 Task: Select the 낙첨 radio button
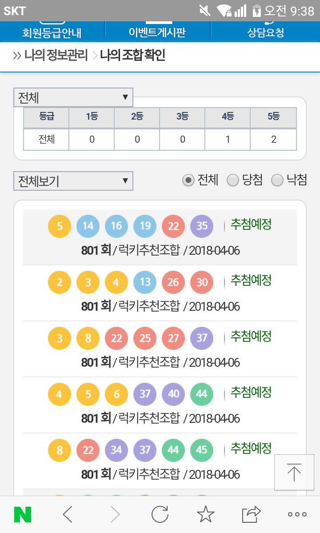[277, 180]
